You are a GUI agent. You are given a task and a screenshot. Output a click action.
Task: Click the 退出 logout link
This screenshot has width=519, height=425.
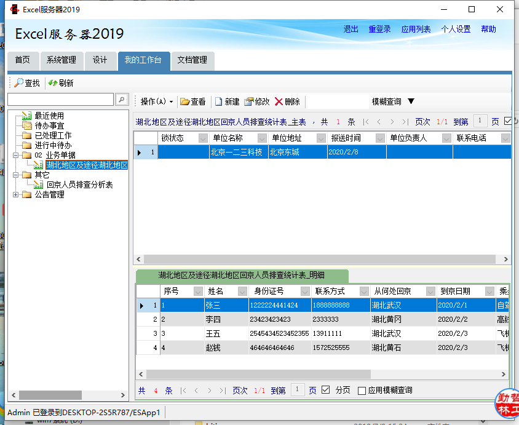click(351, 29)
